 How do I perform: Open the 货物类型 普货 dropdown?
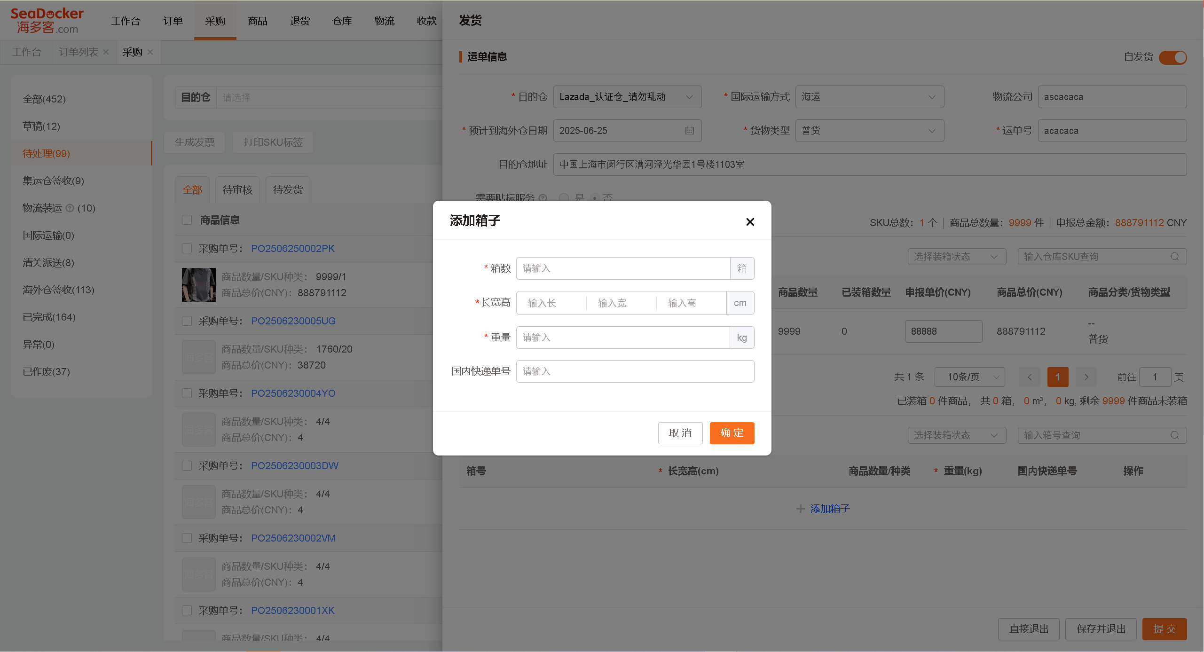(869, 131)
